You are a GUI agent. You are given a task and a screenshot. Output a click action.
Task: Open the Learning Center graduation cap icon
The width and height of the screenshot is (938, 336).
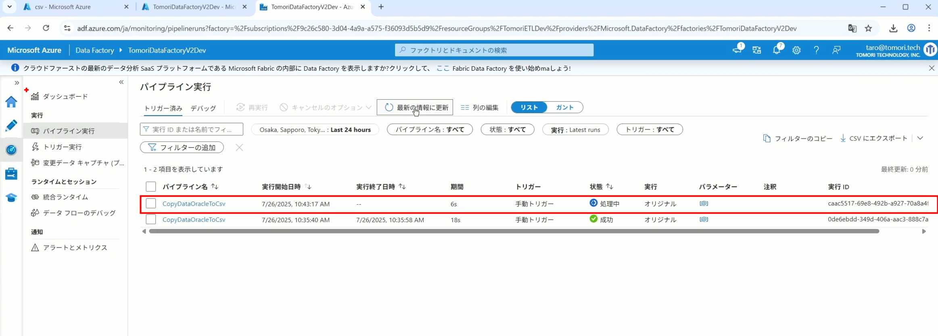click(11, 197)
